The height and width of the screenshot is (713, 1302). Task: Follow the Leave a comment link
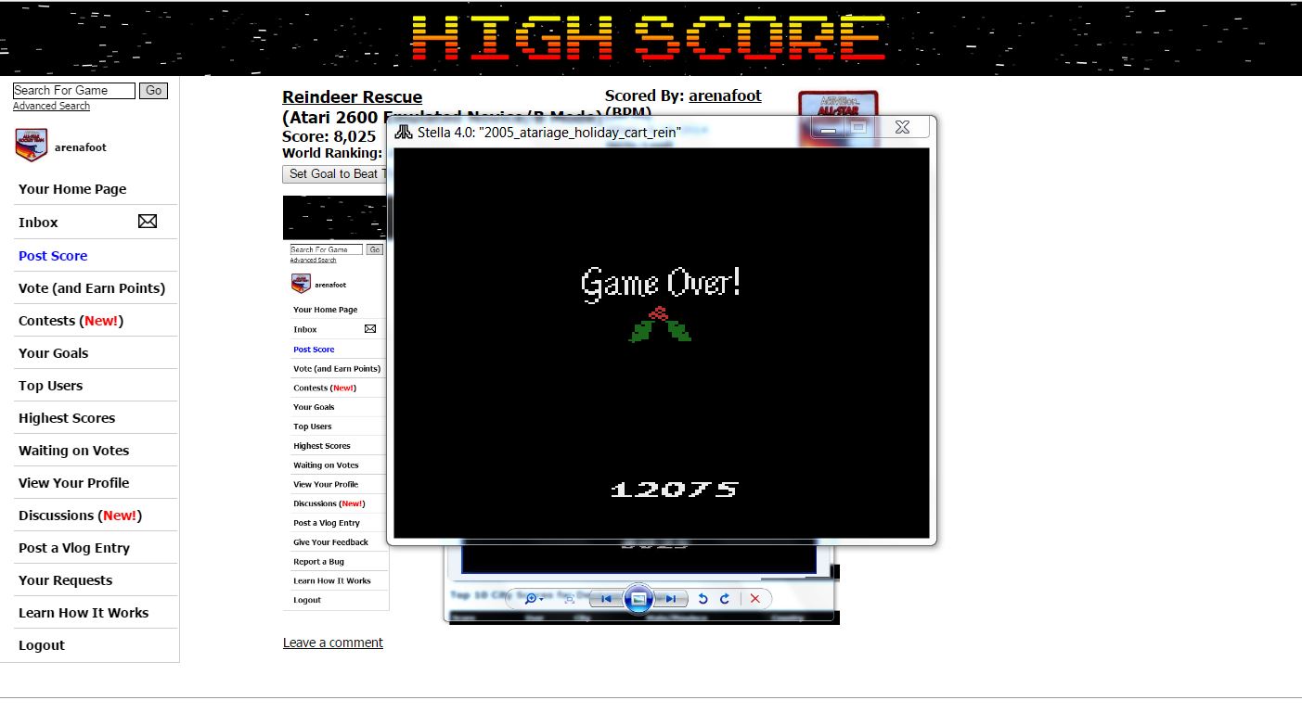pos(332,643)
